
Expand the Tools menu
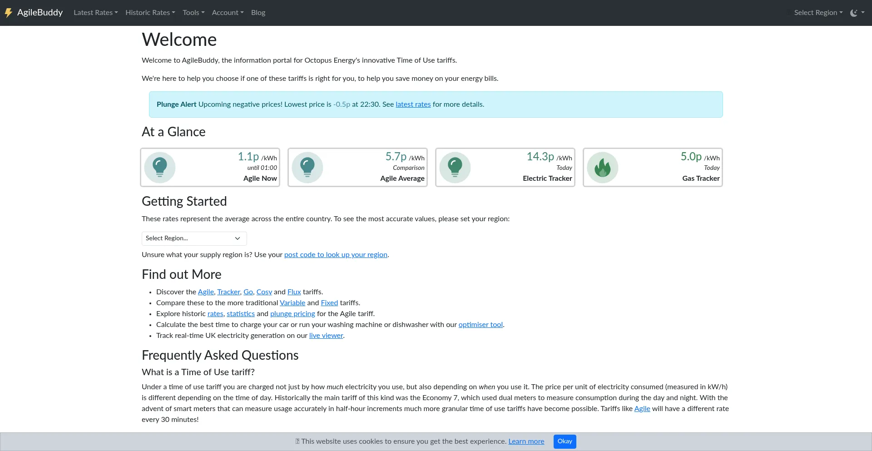pyautogui.click(x=193, y=13)
